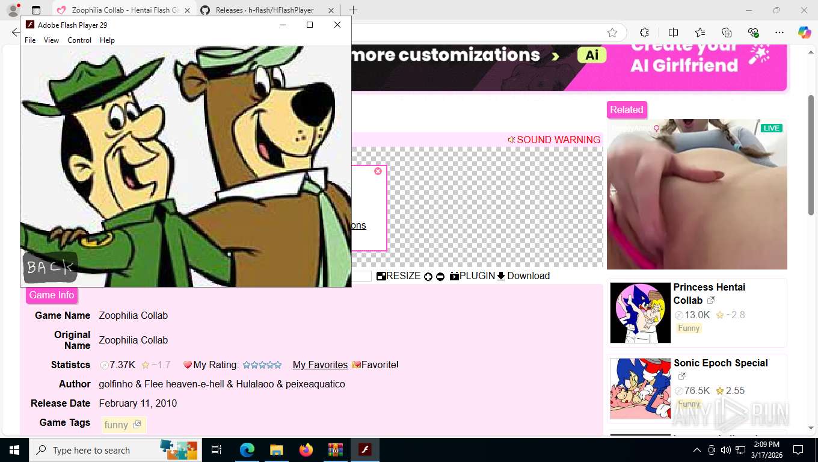This screenshot has height=462, width=818.
Task: Toggle split screen icon in Edge
Action: (x=673, y=32)
